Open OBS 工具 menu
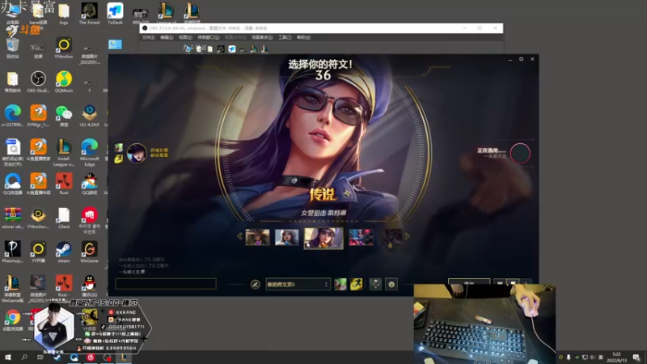 (x=285, y=37)
